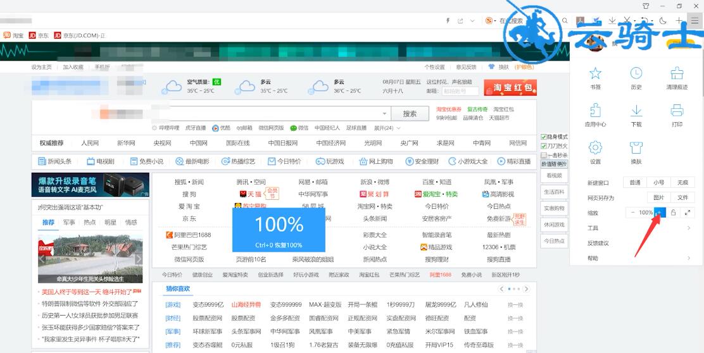The width and height of the screenshot is (704, 353).
Task: Click the 搜索 search button
Action: [x=410, y=113]
